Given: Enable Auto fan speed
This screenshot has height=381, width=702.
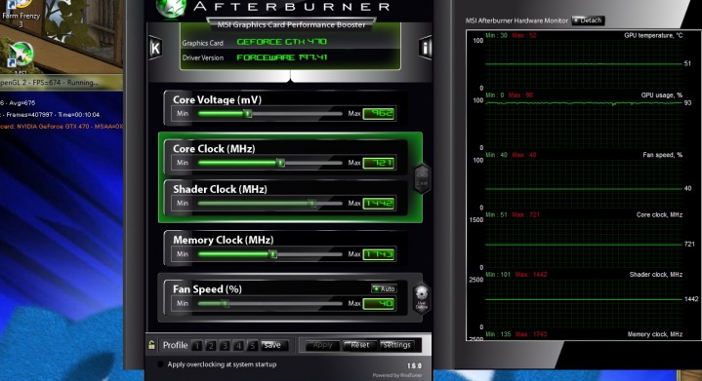Looking at the screenshot, I should 384,289.
